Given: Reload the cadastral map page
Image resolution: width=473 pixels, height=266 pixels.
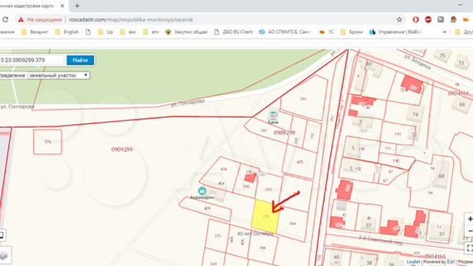Looking at the screenshot, I should 5,20.
